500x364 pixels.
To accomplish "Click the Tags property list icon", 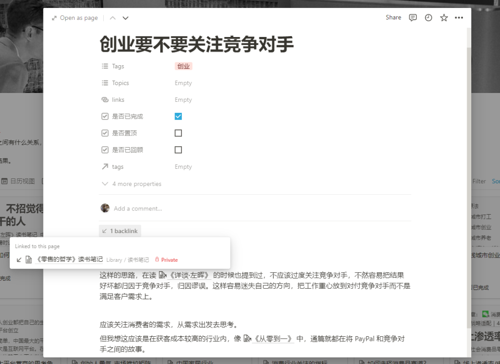I will tap(105, 66).
